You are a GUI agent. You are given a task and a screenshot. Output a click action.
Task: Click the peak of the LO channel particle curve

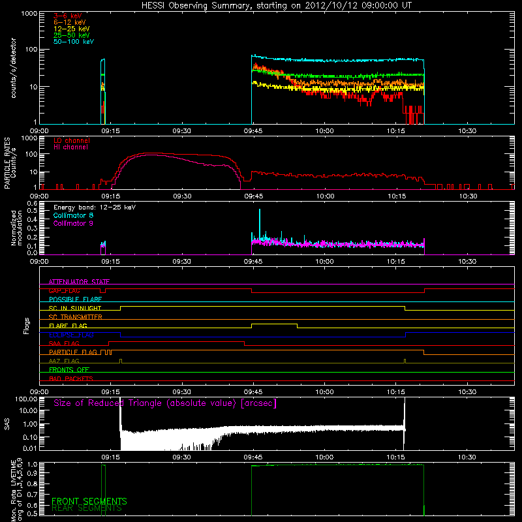(x=150, y=153)
